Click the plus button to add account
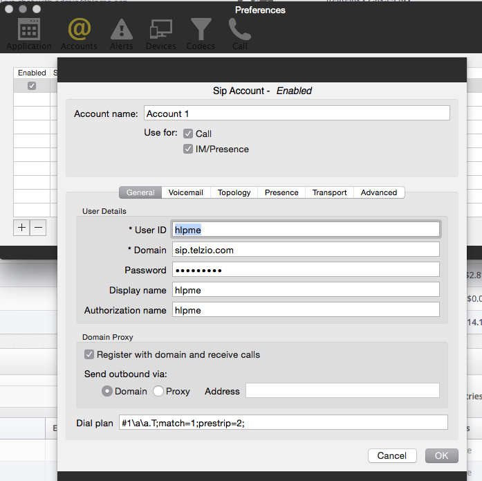The image size is (482, 481). pyautogui.click(x=21, y=228)
